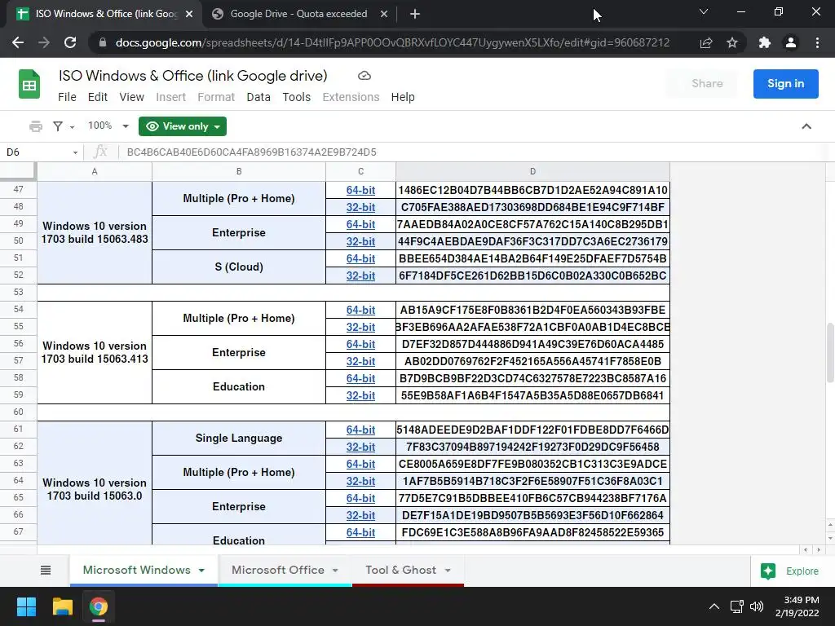Click the filter icon in toolbar
The image size is (835, 626).
[58, 126]
